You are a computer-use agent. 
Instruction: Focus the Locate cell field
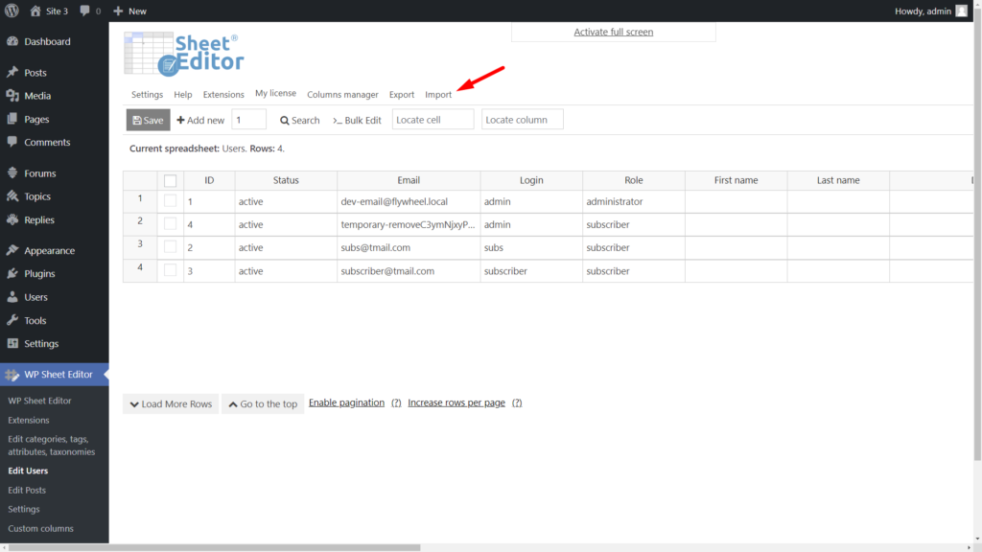pyautogui.click(x=433, y=120)
